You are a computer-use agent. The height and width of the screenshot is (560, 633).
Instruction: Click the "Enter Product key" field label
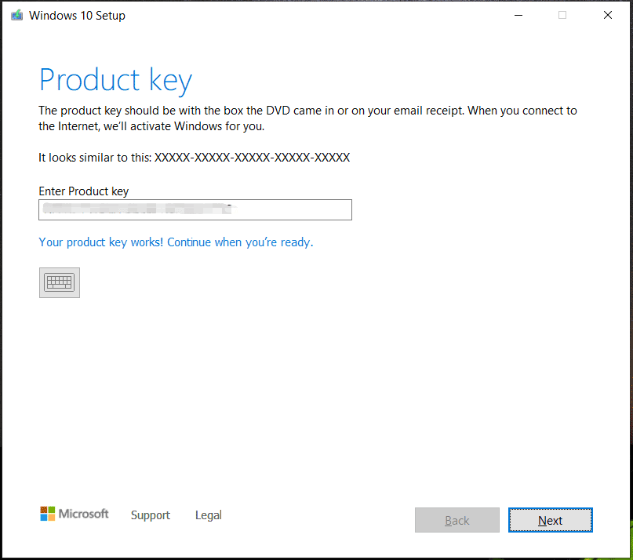[84, 191]
